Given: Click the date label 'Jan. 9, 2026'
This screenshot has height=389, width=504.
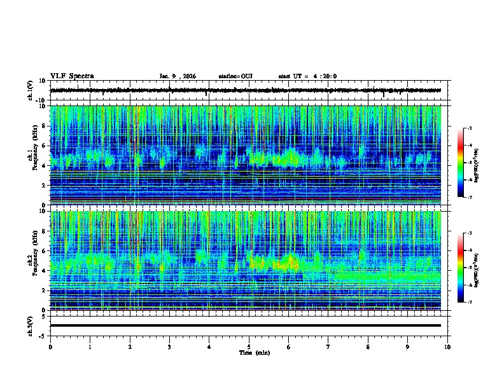Looking at the screenshot, I should coord(178,76).
